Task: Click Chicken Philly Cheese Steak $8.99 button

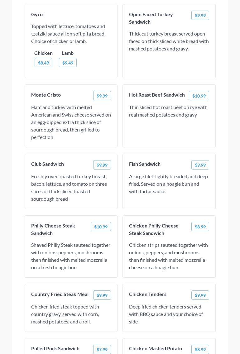Action: coord(200,227)
